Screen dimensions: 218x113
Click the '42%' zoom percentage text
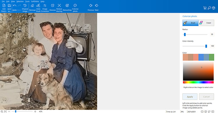[x=41, y=112]
